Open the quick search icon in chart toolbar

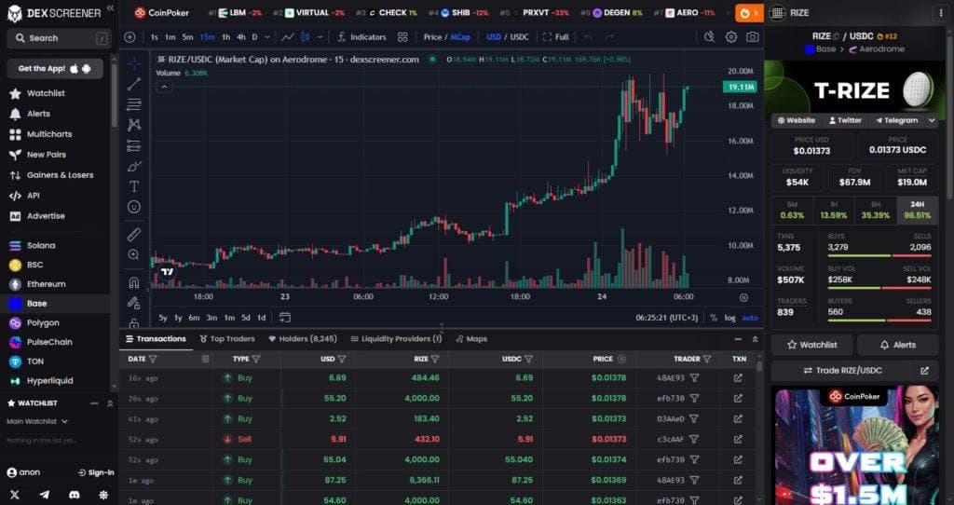[709, 37]
